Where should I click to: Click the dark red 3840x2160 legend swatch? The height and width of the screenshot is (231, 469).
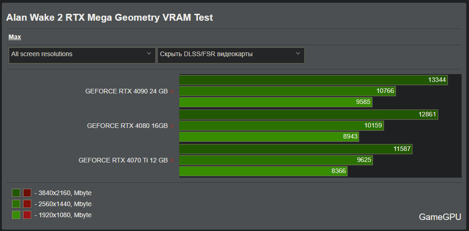pos(27,193)
